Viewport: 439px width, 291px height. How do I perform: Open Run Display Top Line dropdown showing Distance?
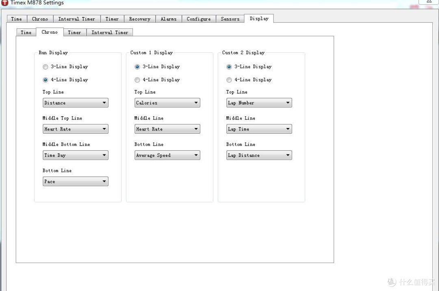pos(76,103)
